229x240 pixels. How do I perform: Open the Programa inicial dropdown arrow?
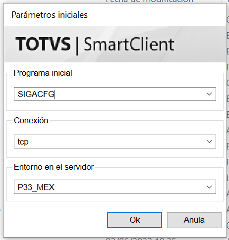click(x=209, y=94)
